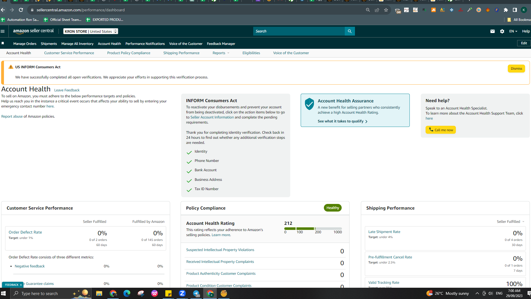Click the search magnifier button

pyautogui.click(x=350, y=31)
